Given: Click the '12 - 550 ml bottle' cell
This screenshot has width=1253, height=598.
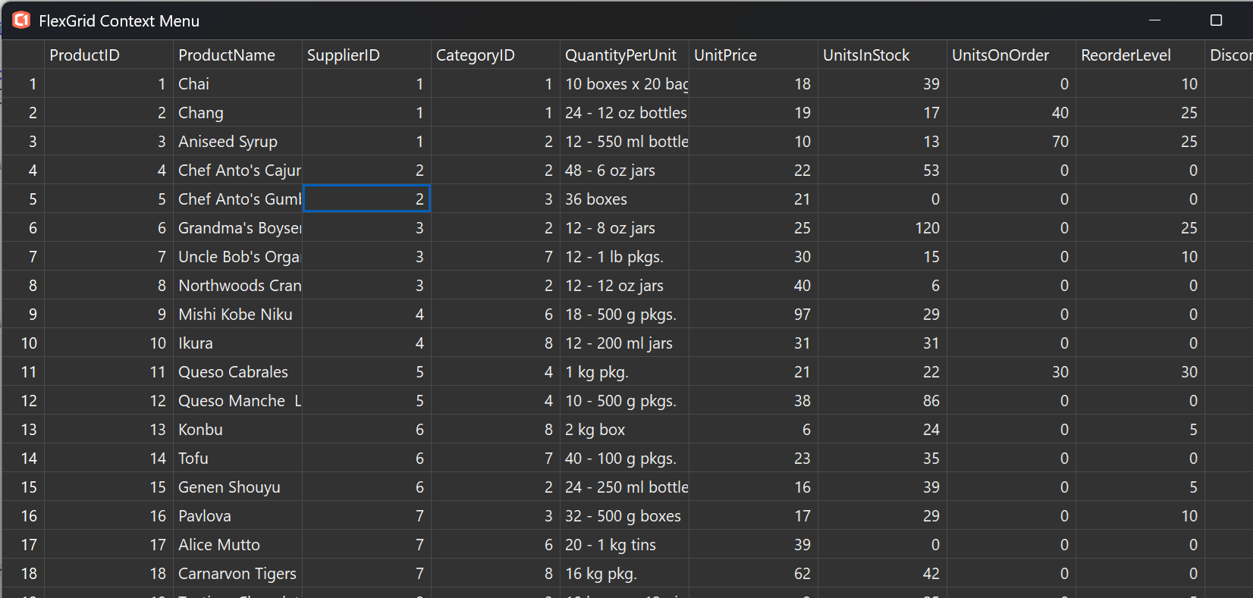Looking at the screenshot, I should tap(625, 142).
